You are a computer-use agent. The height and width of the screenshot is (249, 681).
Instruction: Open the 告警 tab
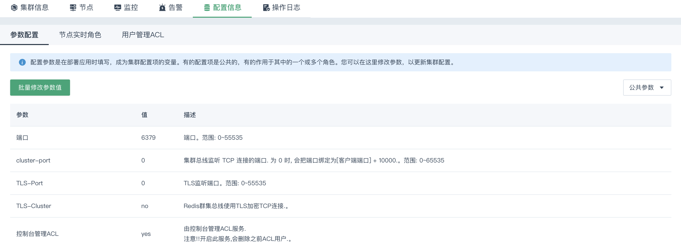pyautogui.click(x=171, y=8)
